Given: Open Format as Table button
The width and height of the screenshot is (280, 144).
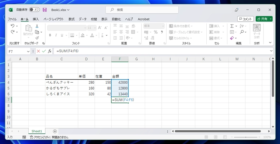Looking at the screenshot, I should click(186, 32).
